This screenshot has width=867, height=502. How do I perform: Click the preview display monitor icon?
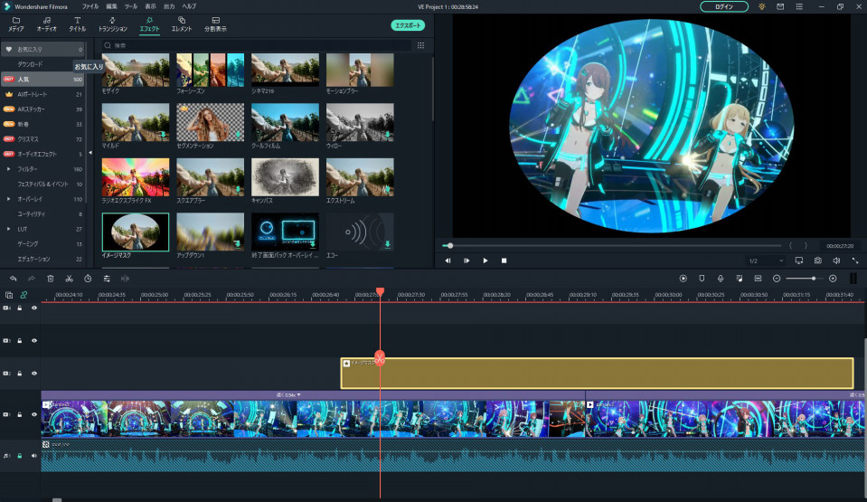tap(799, 260)
